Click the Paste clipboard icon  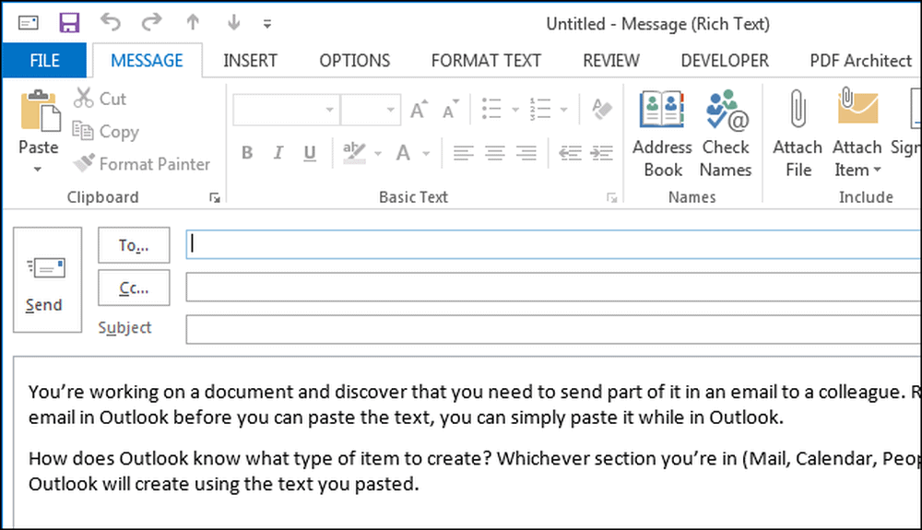pyautogui.click(x=40, y=111)
